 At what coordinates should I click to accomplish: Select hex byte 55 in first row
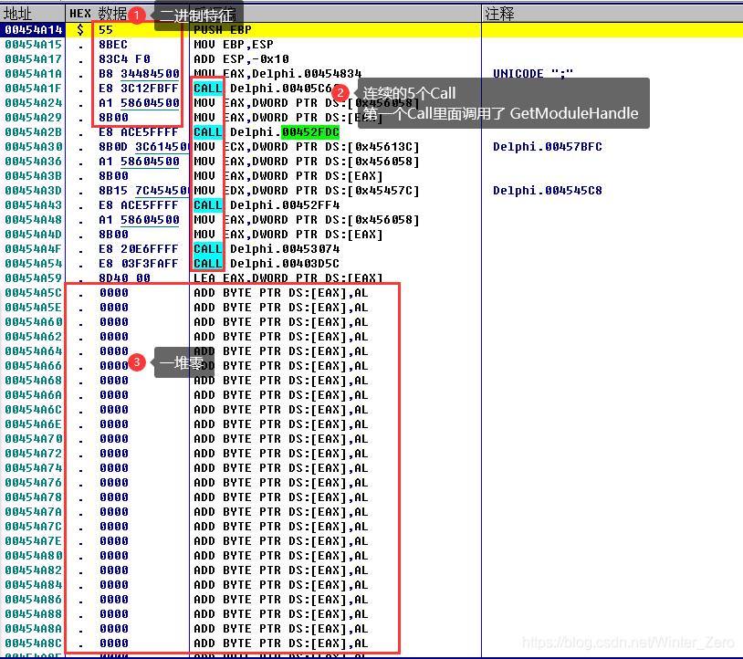pos(106,30)
